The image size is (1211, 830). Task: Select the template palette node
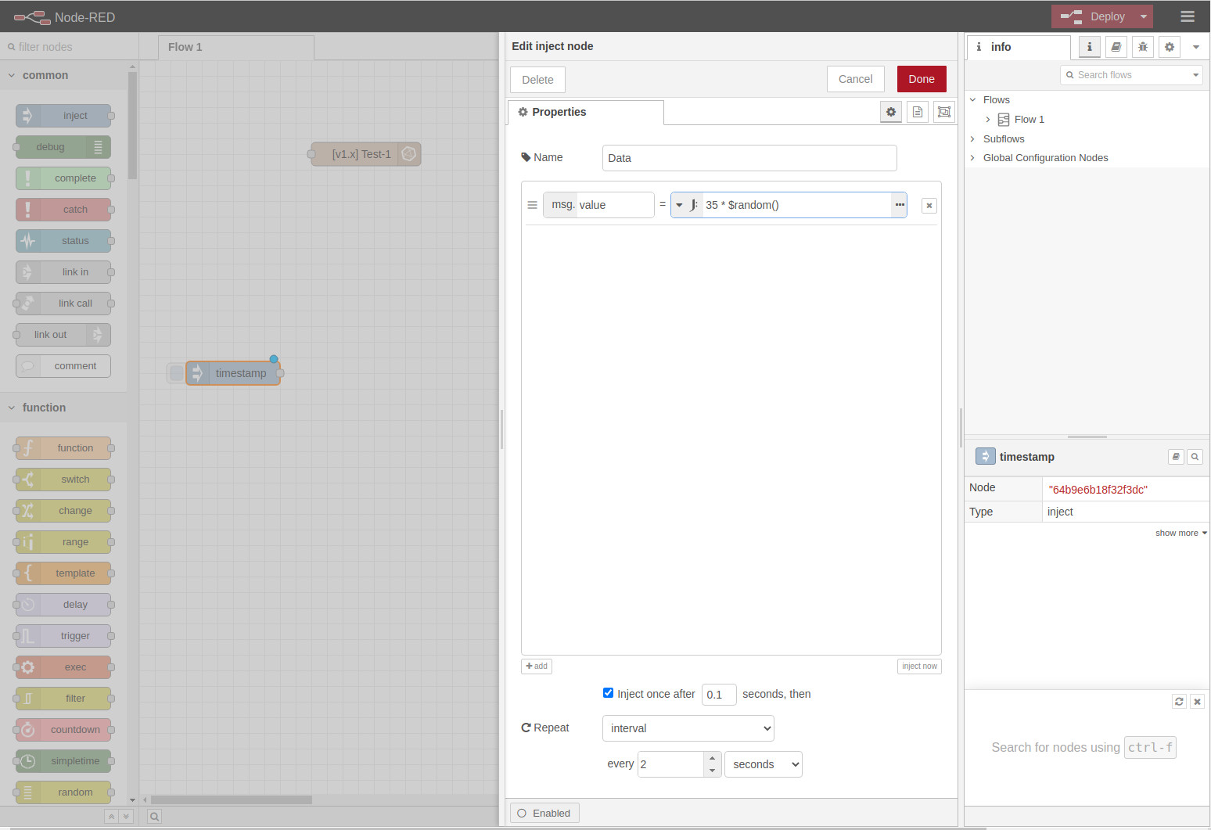pyautogui.click(x=63, y=573)
